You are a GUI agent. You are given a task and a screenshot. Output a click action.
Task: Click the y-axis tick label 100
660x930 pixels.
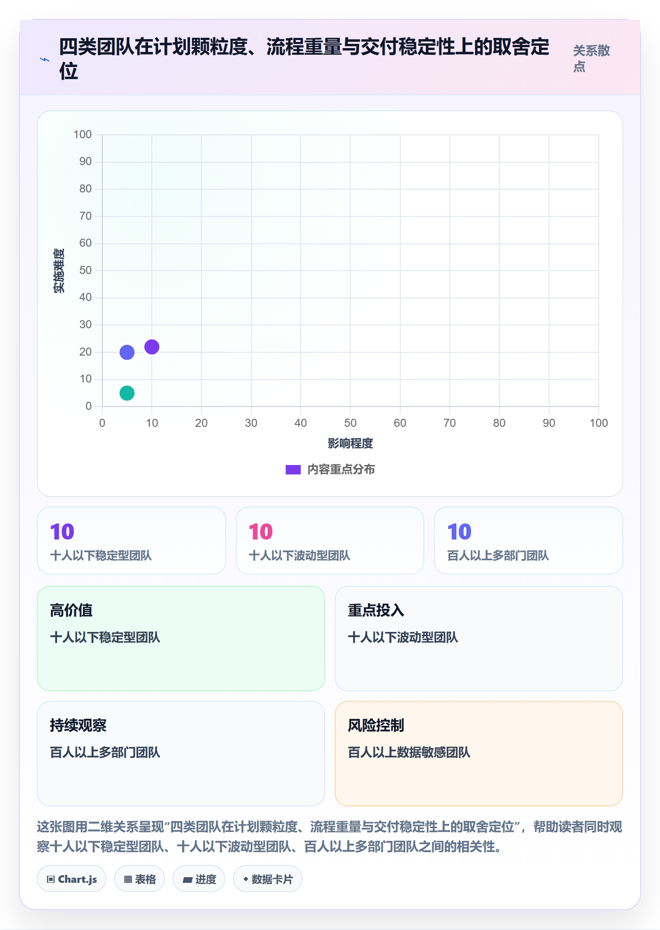pos(82,134)
